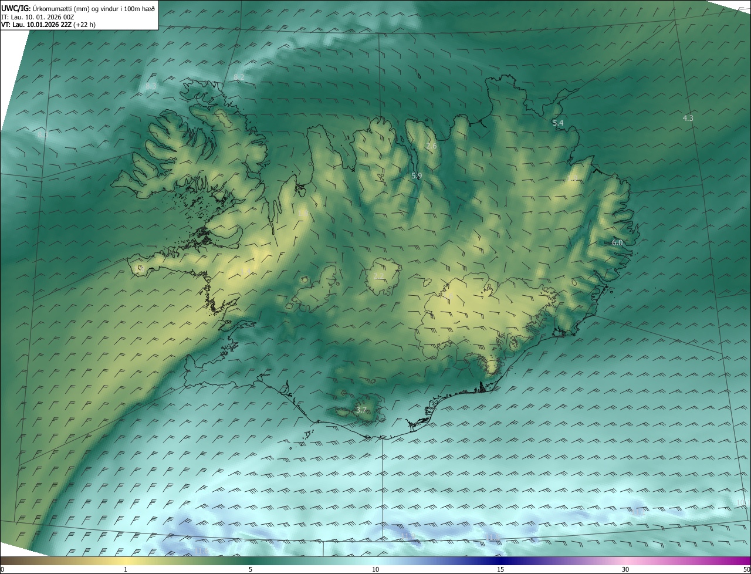Screen dimensions: 751x574
Task: Click the '10' tick on the color scale
Action: 375,569
